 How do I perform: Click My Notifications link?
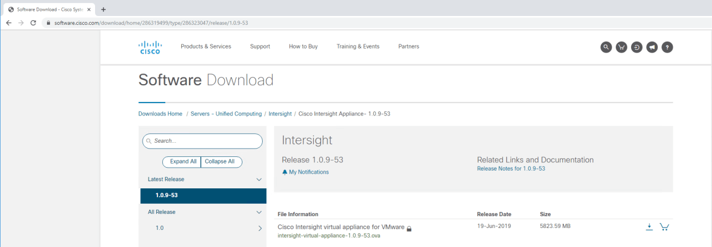[x=308, y=172]
